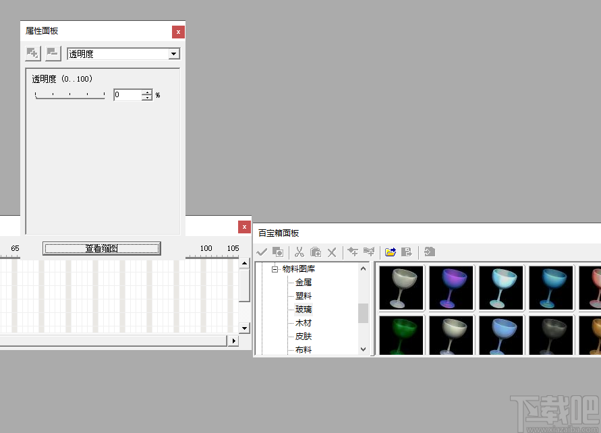Select the purple goblet material thumbnail

click(451, 287)
